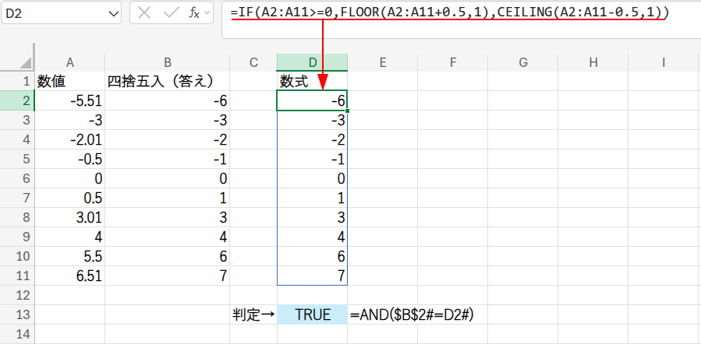Select column D header
The height and width of the screenshot is (344, 701).
(x=312, y=62)
